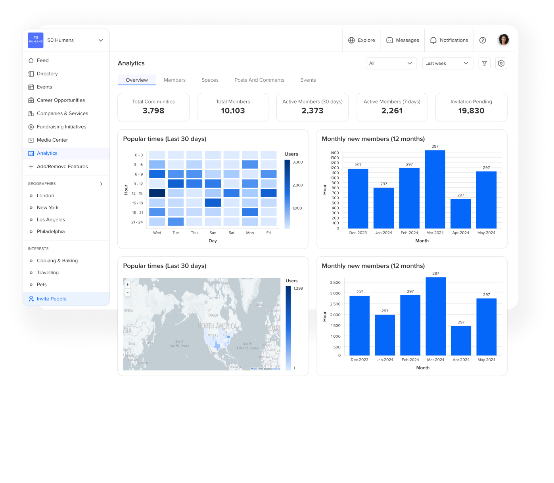Click the Messages button label
The image size is (554, 483).
tap(407, 40)
